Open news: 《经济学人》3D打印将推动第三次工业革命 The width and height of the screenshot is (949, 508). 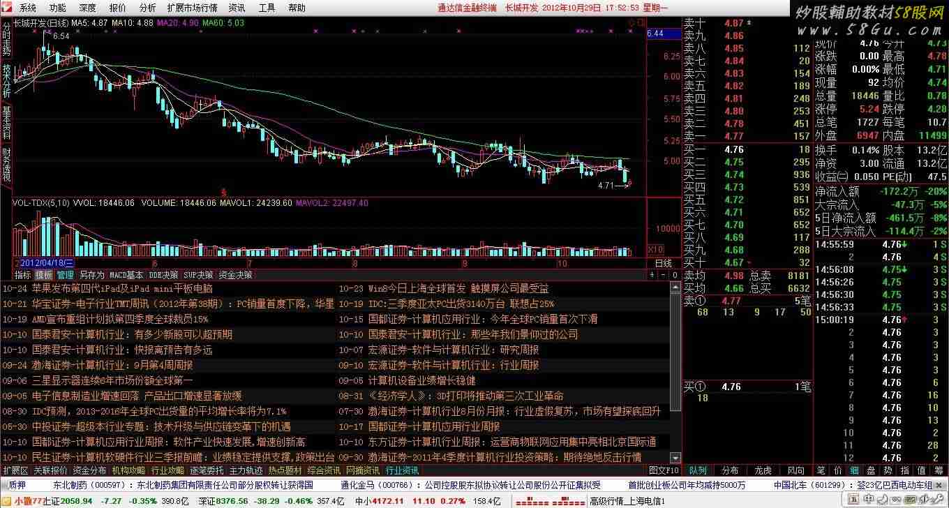[x=465, y=396]
